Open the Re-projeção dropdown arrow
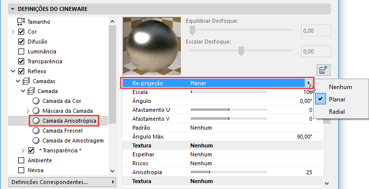Image resolution: width=369 pixels, height=189 pixels. pos(309,83)
